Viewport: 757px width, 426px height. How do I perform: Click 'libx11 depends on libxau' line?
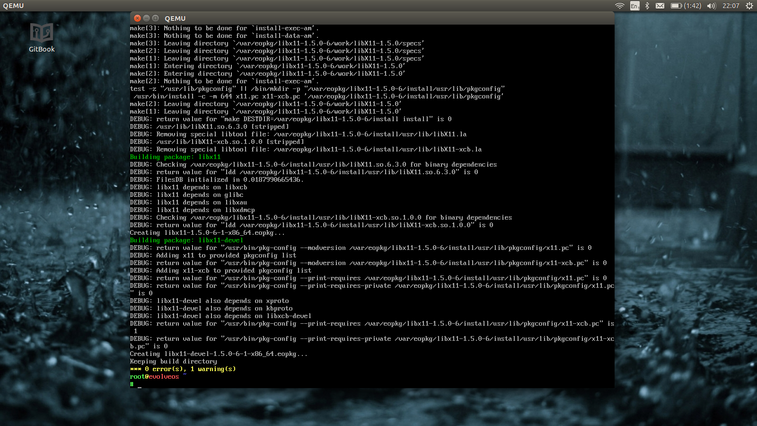coord(189,202)
